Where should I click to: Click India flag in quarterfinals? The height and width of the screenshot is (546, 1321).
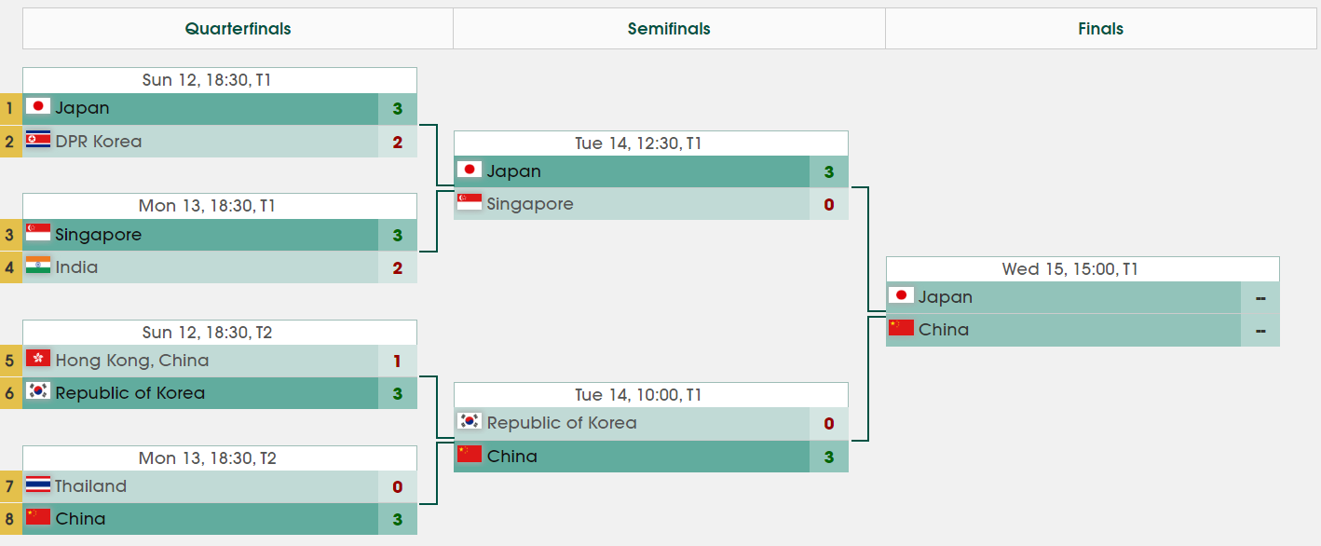pyautogui.click(x=38, y=267)
